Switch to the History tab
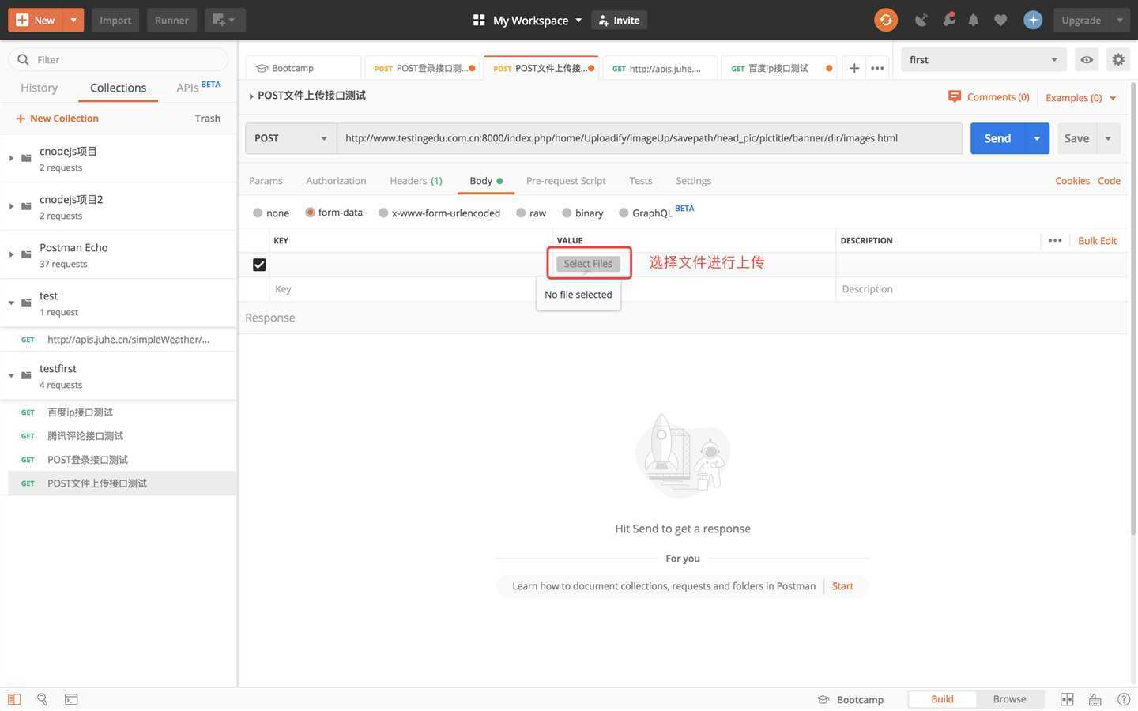 click(x=39, y=88)
